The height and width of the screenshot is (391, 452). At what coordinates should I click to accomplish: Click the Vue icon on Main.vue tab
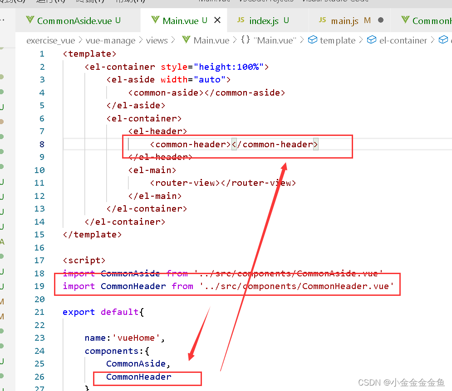click(155, 20)
